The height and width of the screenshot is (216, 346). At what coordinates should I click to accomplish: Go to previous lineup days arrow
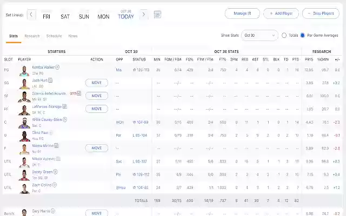click(x=31, y=15)
